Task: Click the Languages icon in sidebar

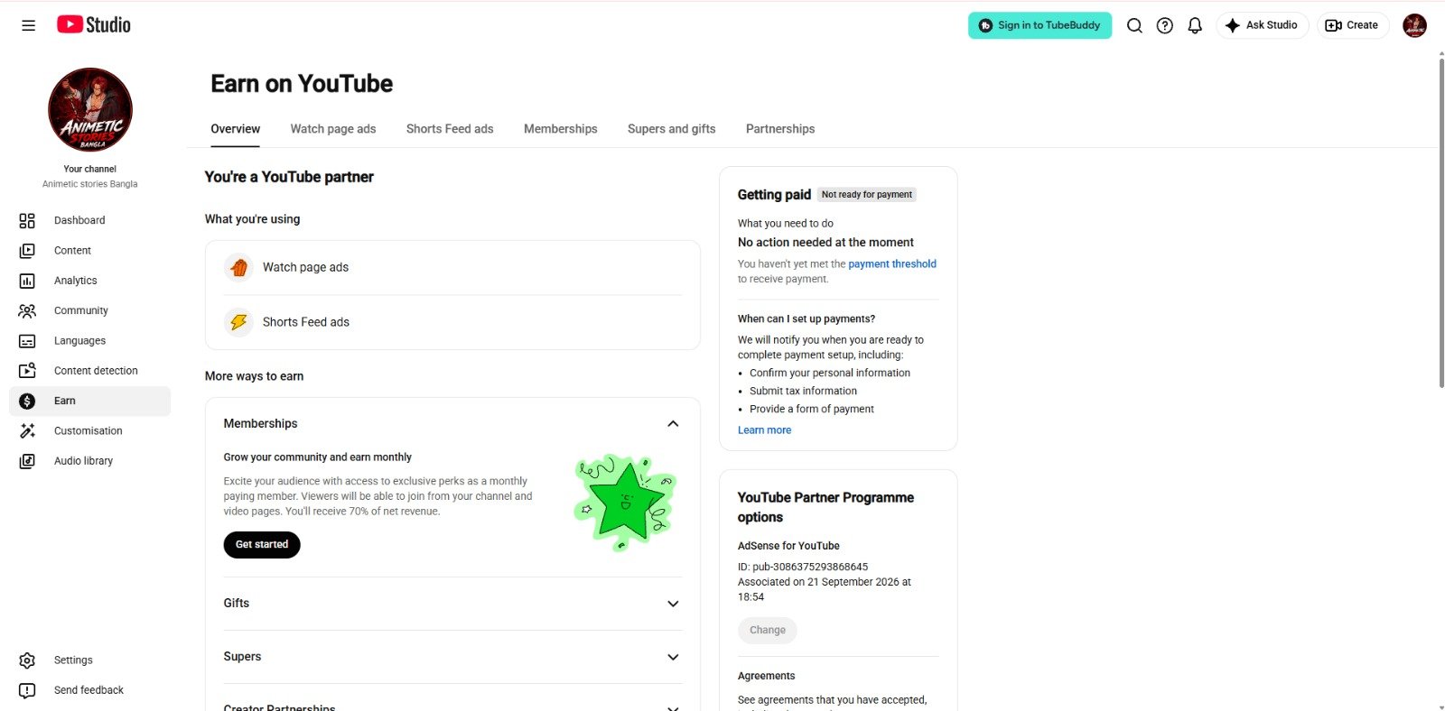Action: (x=27, y=341)
